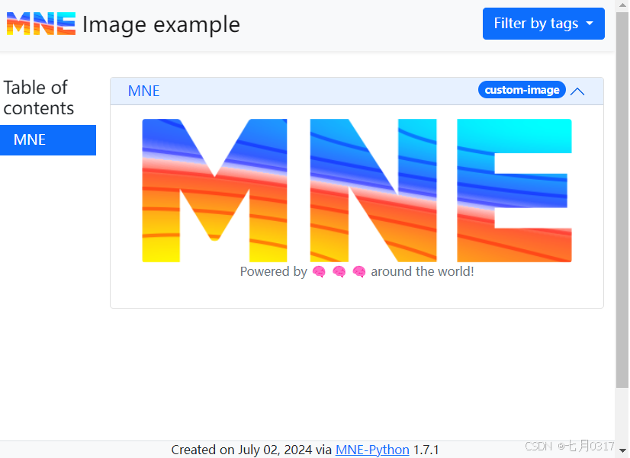Click the Image example page title
This screenshot has height=458, width=630.
[162, 24]
